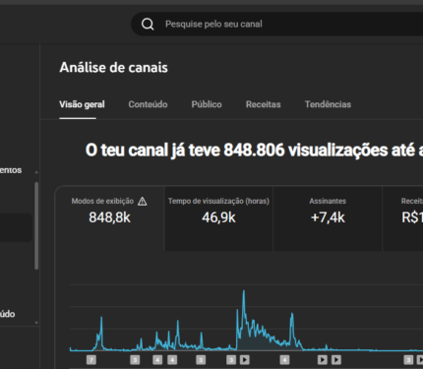
Task: Click the right play marker of the adjacent pair
Action: click(x=336, y=360)
